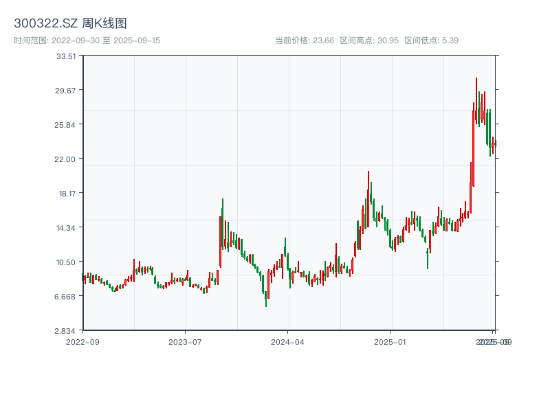The height and width of the screenshot is (412, 550).
Task: Click y-axis label 6.668
Action: (x=65, y=297)
